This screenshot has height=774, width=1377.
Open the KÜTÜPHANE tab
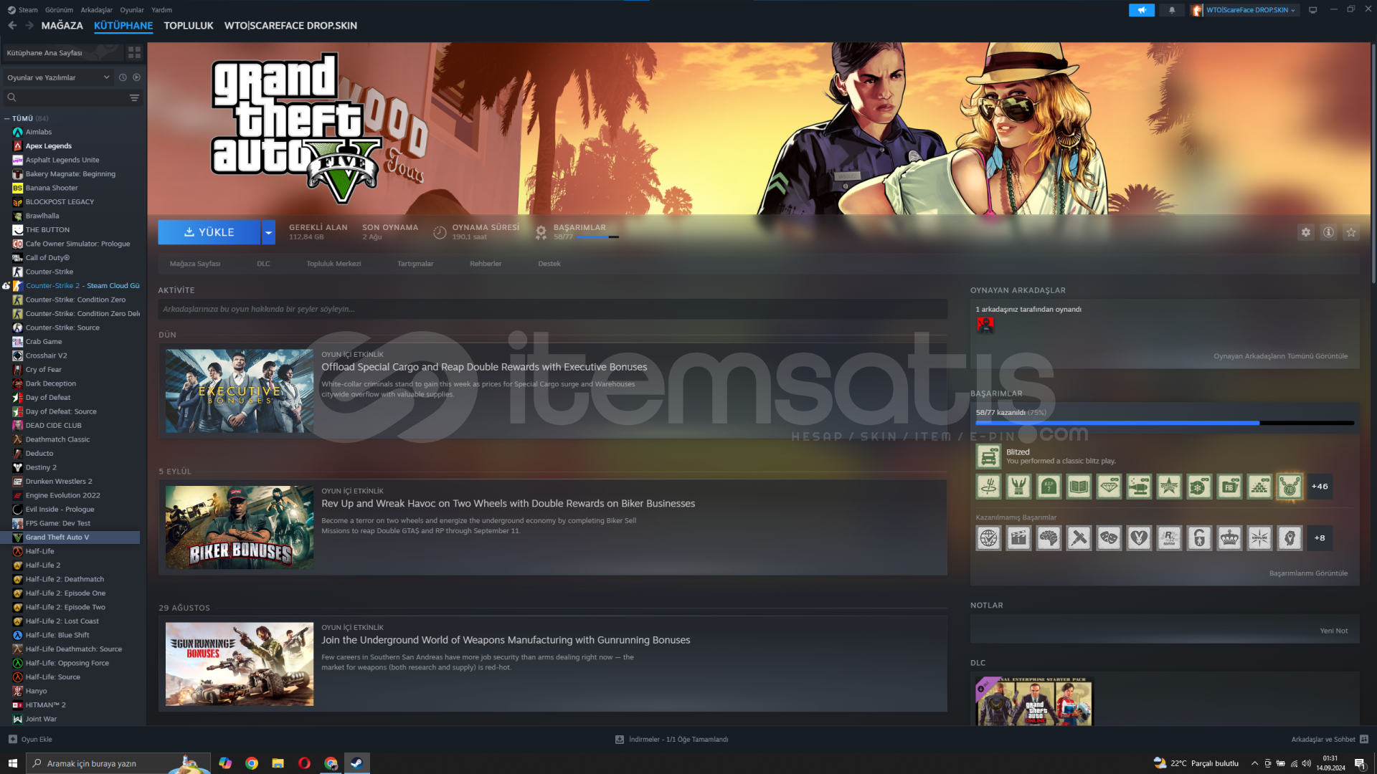[x=123, y=26]
